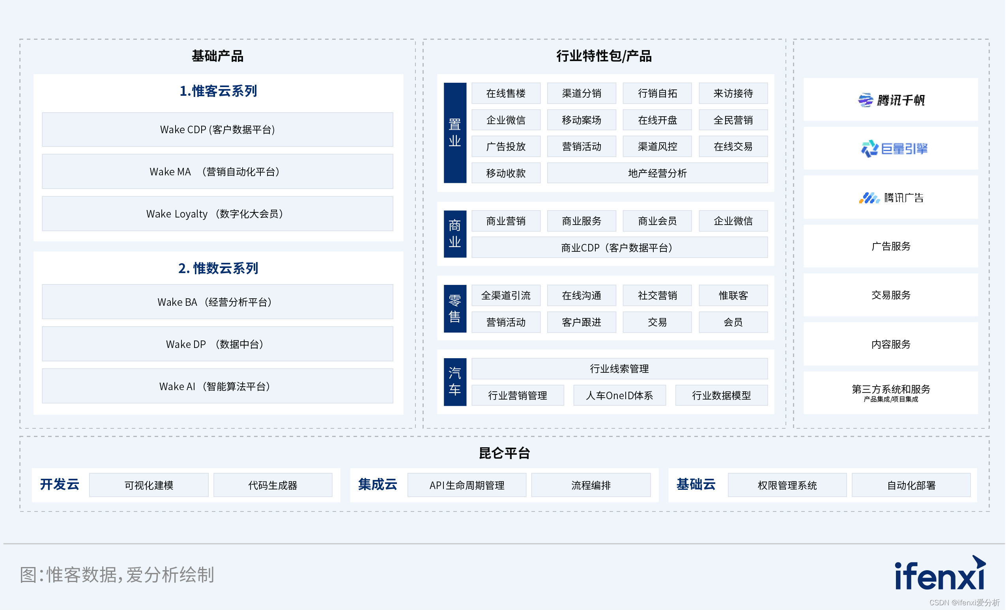Click the 可视化建模 box
This screenshot has height=610, width=1006.
click(149, 485)
